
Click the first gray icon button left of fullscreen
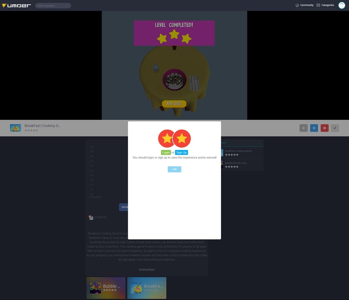303,128
